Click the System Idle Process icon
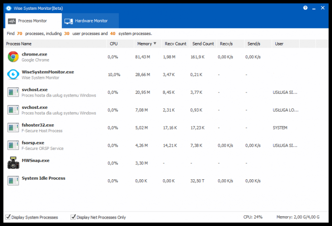Image resolution: width=332 pixels, height=226 pixels. [13, 181]
